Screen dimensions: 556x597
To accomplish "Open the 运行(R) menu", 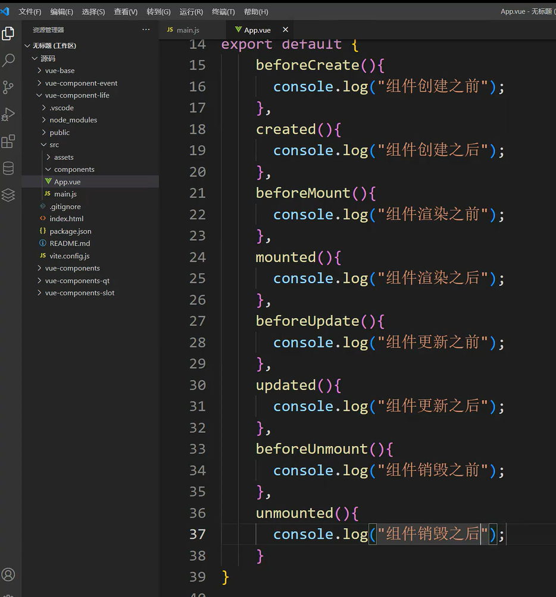I will [190, 11].
